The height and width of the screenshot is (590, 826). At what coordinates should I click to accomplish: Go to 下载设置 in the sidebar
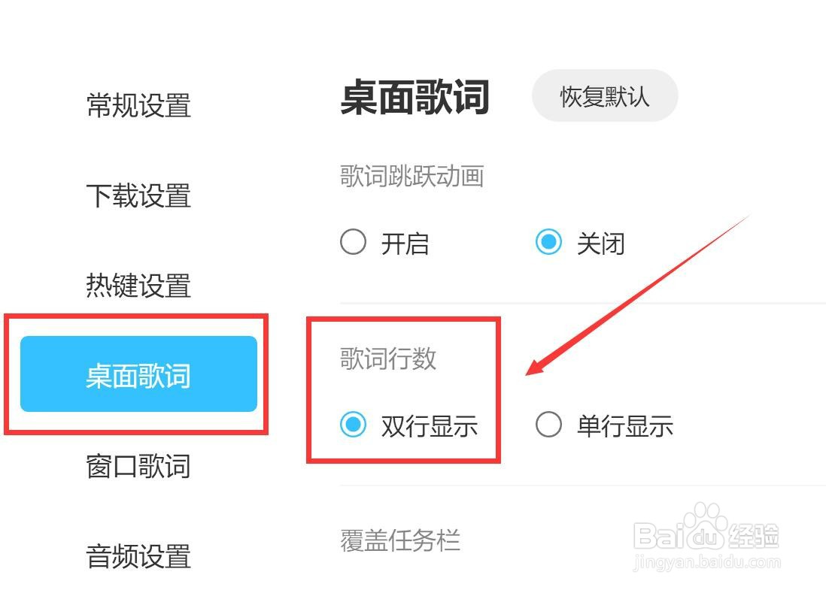click(138, 195)
